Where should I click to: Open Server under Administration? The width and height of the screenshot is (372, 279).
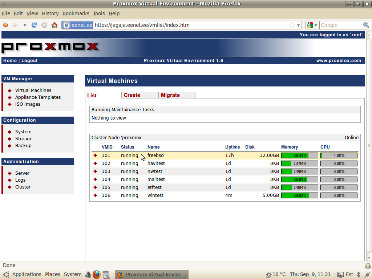click(22, 173)
